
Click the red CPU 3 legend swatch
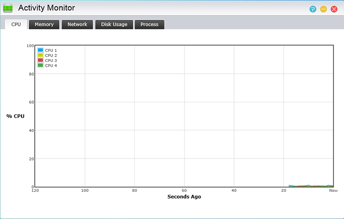(41, 60)
